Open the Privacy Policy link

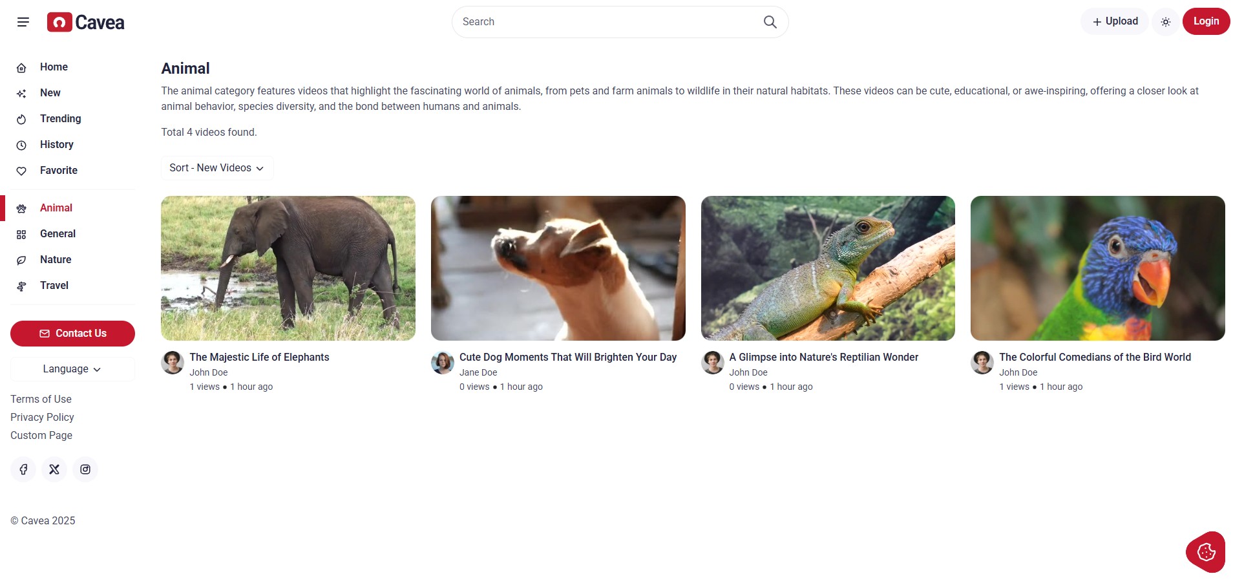42,418
